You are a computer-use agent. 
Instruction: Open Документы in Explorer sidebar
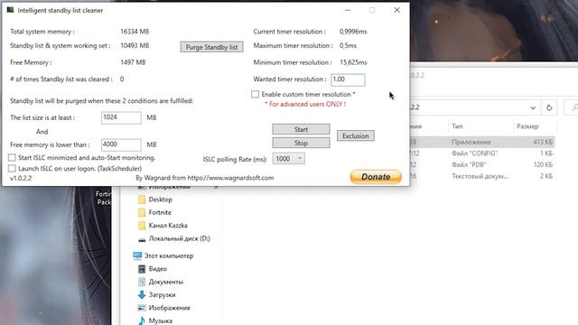click(166, 282)
